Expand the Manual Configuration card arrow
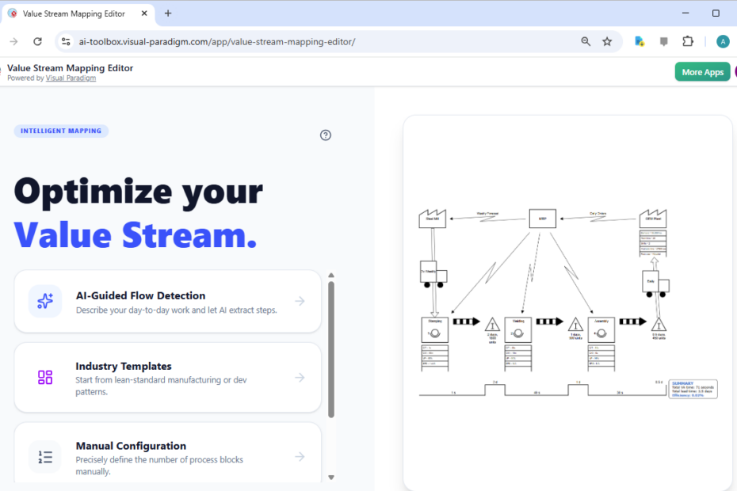737x491 pixels. coord(300,457)
